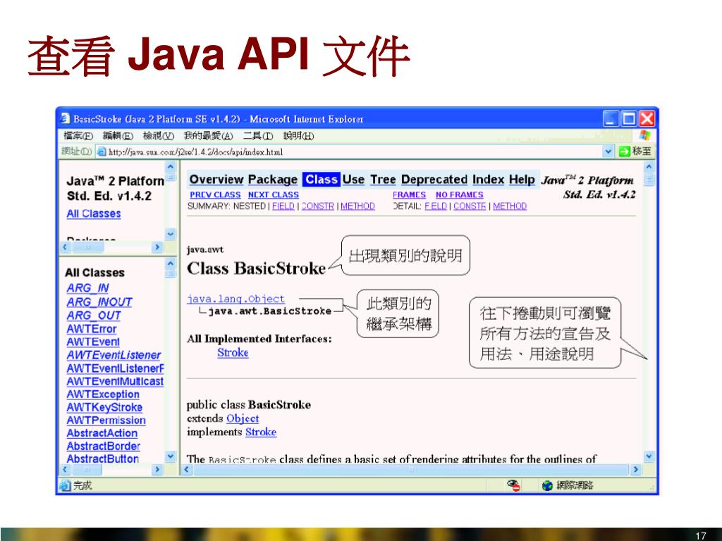
Task: Open the Help link in javadoc navbar
Action: pos(522,180)
